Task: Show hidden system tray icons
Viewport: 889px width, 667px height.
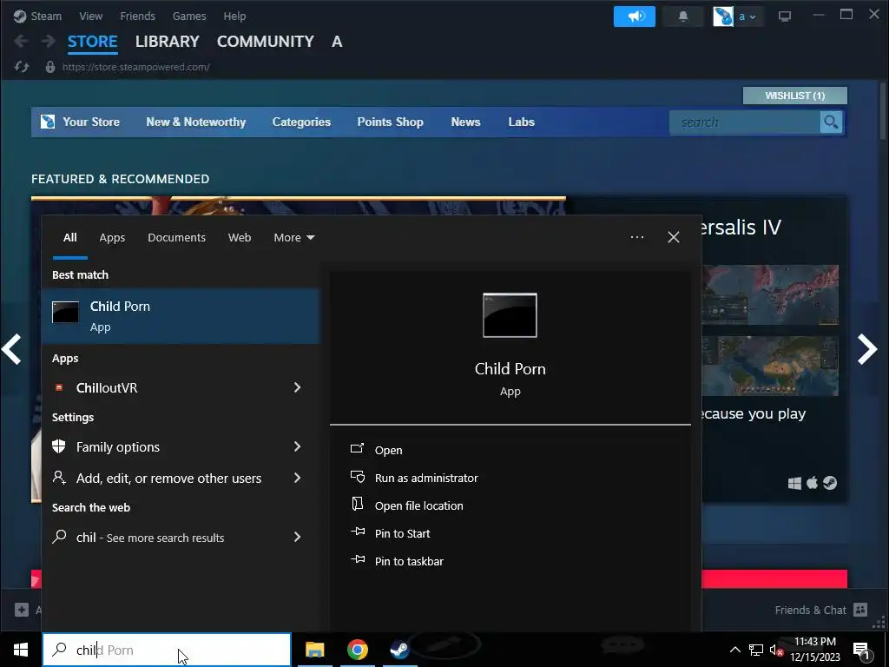Action: [734, 650]
